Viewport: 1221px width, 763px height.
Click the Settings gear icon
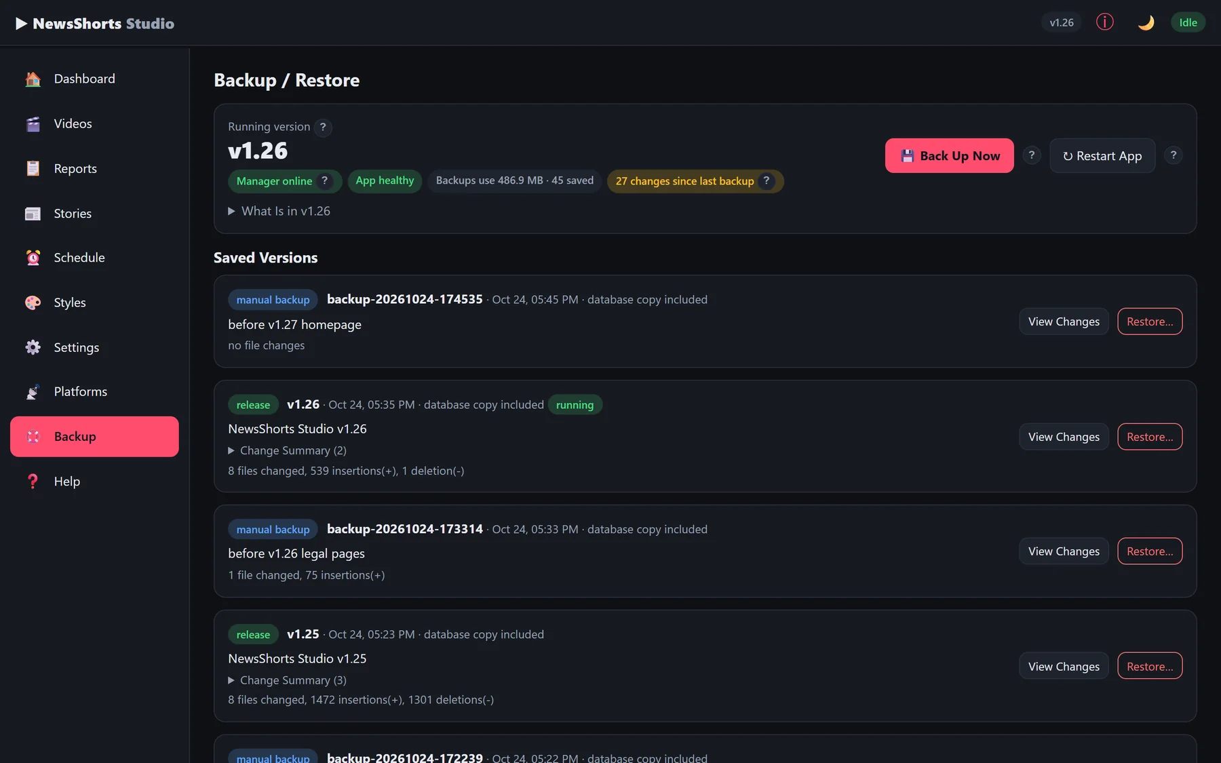[33, 347]
